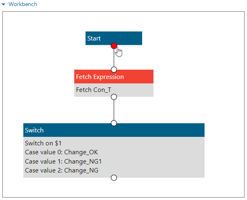Click the red output port on Start
The width and height of the screenshot is (247, 200).
pos(114,46)
